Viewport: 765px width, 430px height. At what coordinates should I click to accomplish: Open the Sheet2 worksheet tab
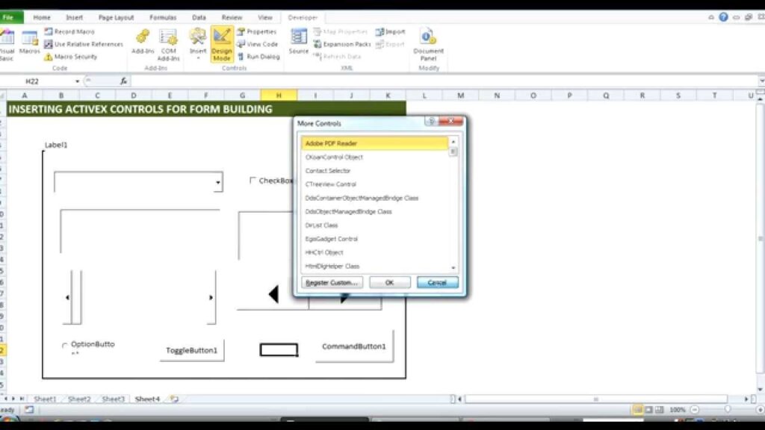tap(79, 399)
